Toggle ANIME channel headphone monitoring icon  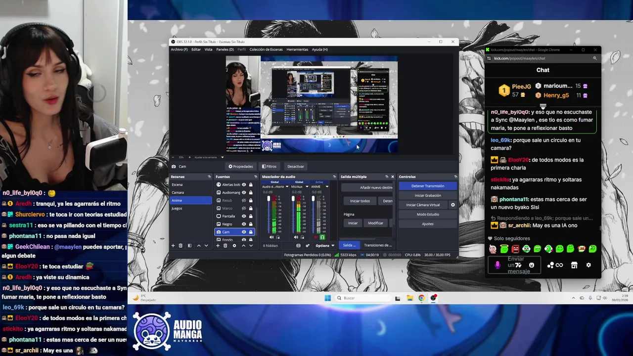322,237
